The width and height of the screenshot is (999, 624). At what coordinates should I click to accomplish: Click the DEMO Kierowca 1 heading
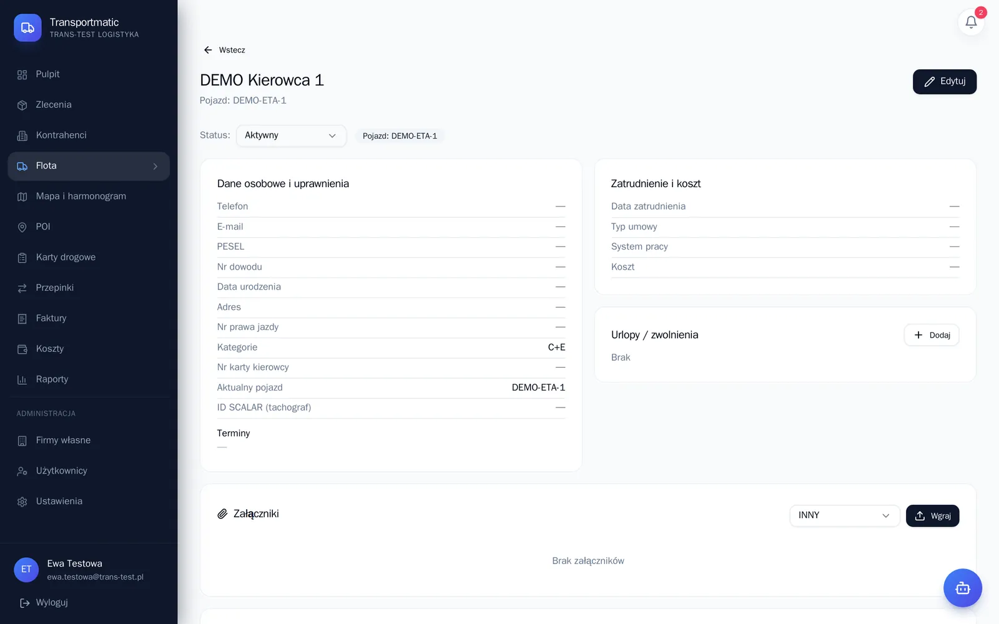(262, 80)
